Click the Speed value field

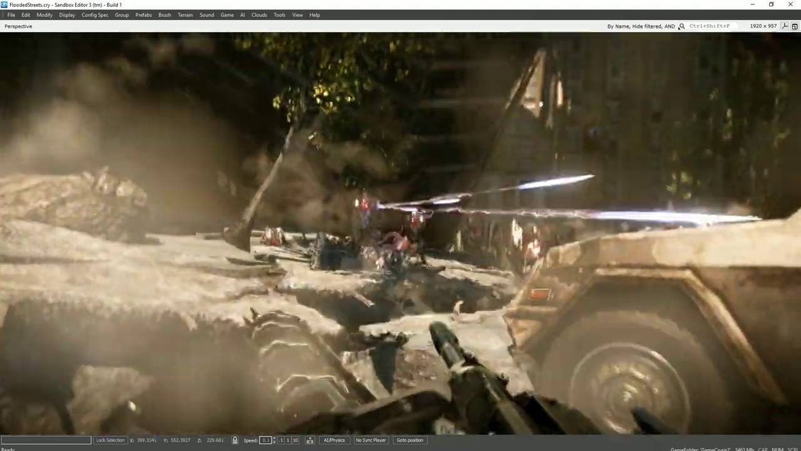click(x=266, y=440)
